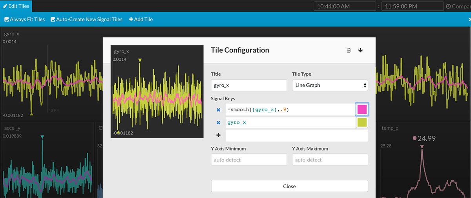Click the Y Axis Maximum field

330,160
